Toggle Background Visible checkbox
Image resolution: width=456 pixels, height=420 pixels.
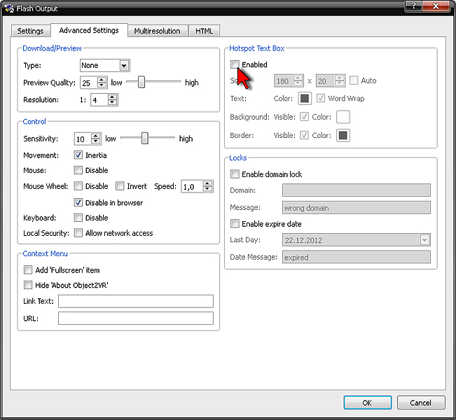tap(304, 117)
